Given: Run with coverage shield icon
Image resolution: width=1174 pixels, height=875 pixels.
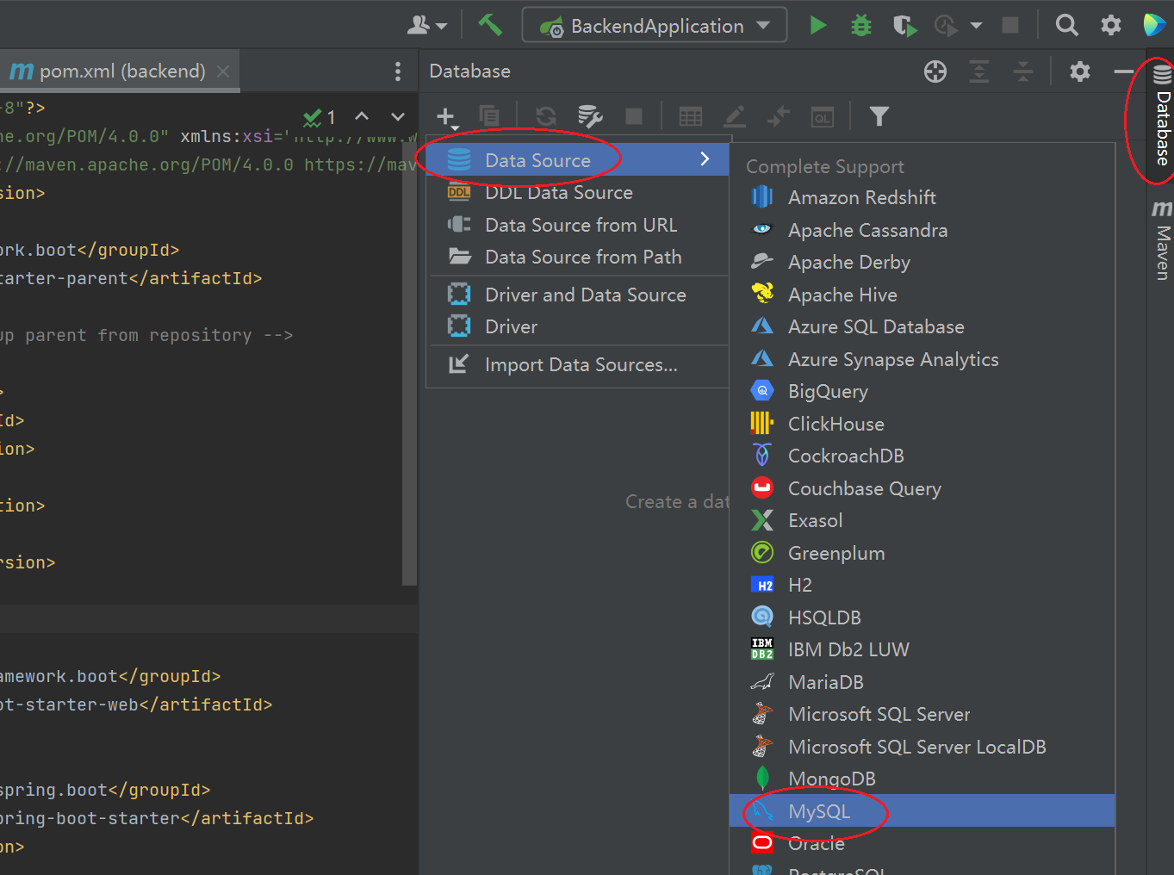Looking at the screenshot, I should point(904,26).
